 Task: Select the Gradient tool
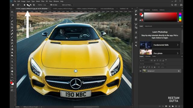coord(12,49)
